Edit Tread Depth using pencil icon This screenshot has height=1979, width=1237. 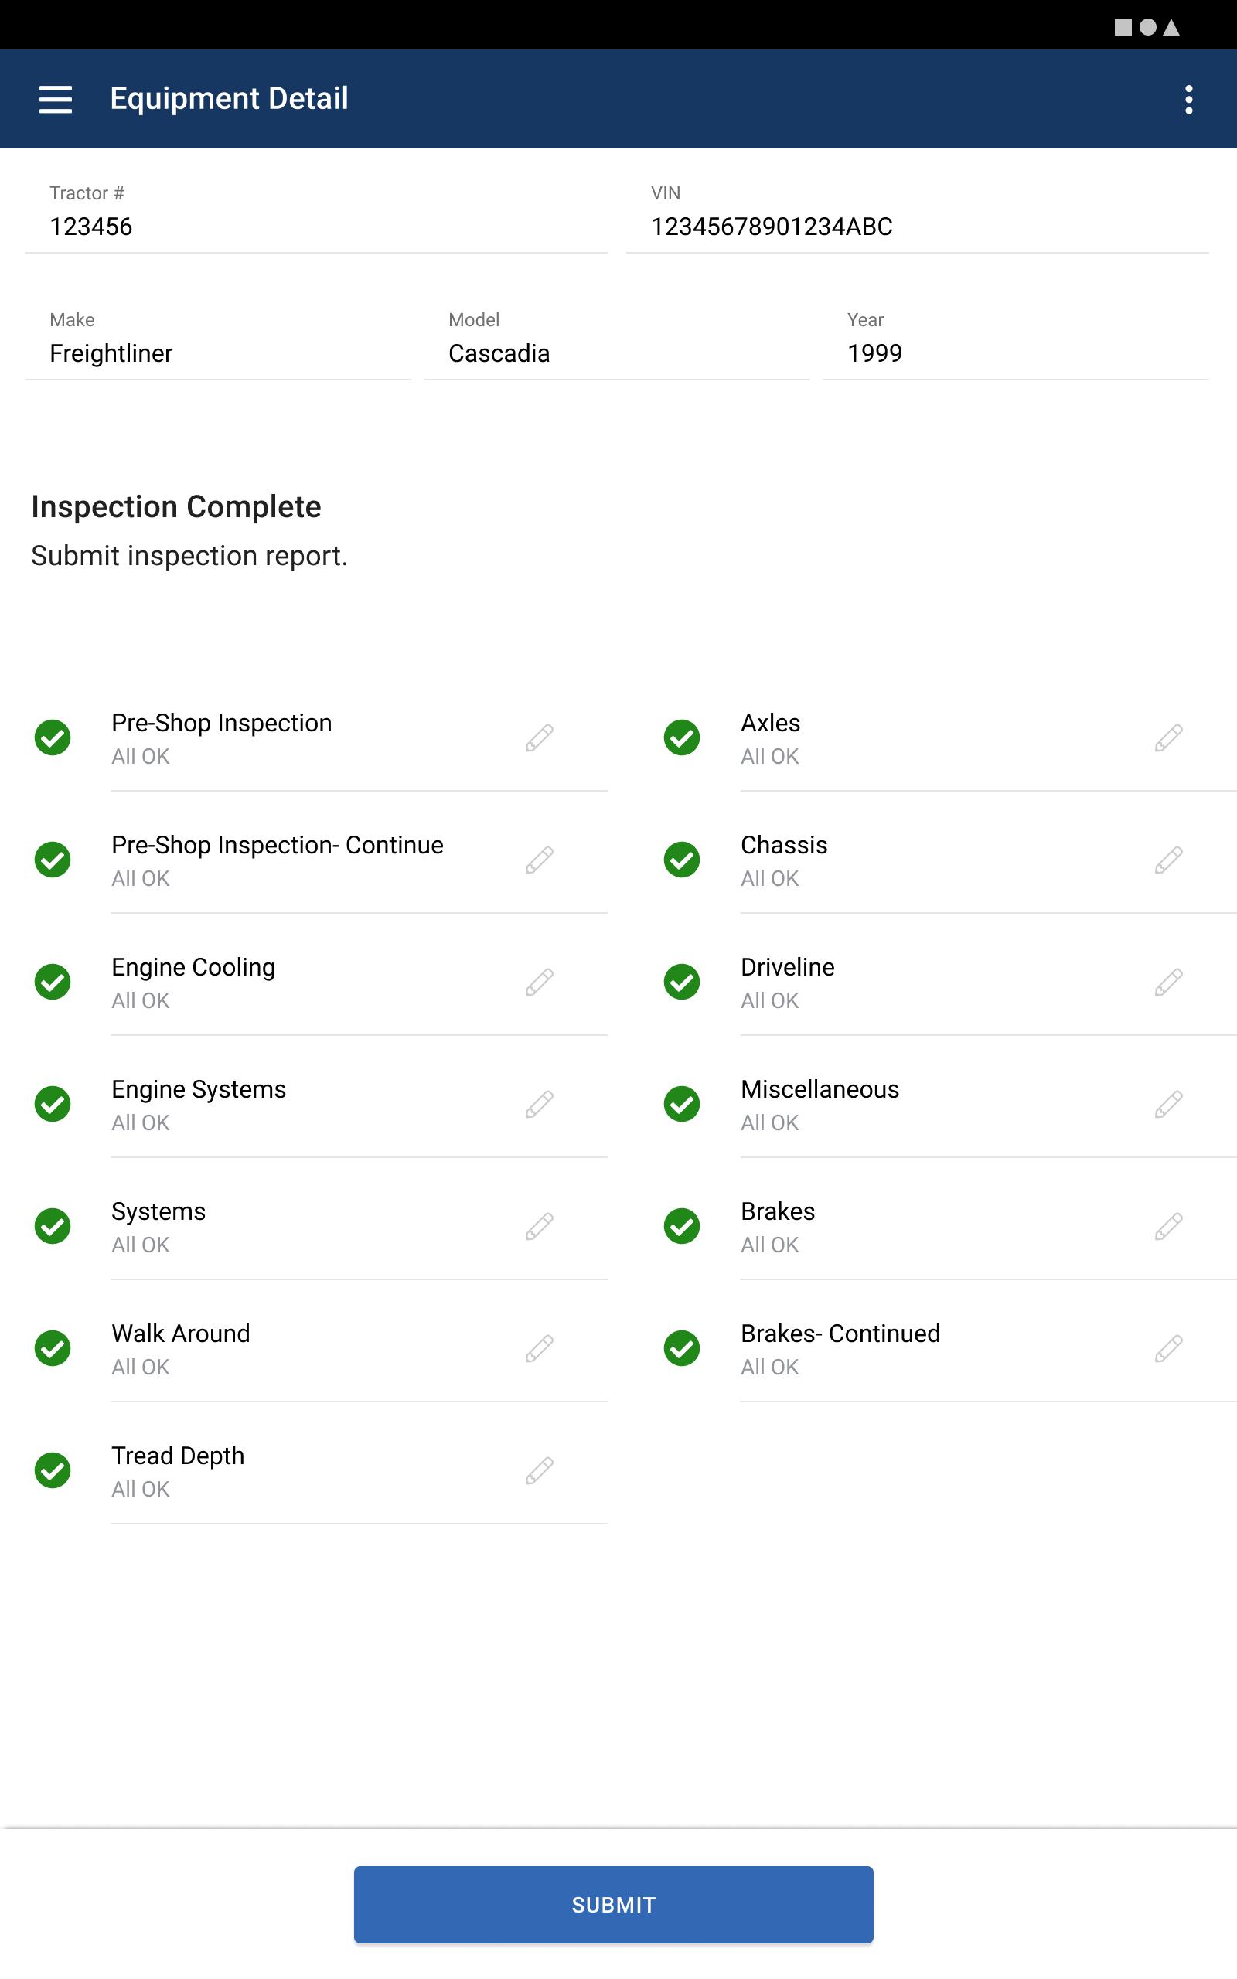click(539, 1470)
